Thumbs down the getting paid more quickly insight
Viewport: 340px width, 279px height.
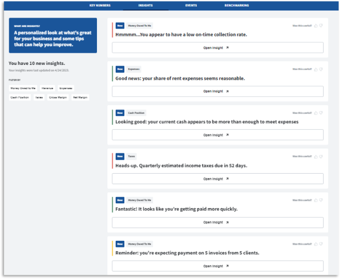click(321, 200)
